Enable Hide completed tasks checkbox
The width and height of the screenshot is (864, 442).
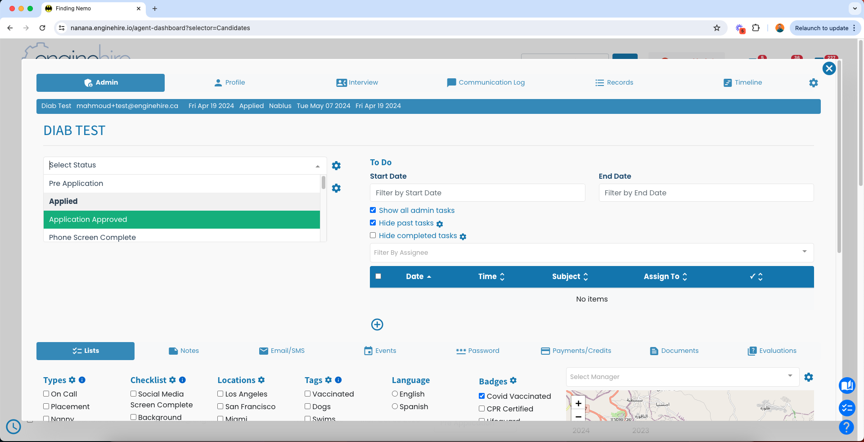click(373, 235)
